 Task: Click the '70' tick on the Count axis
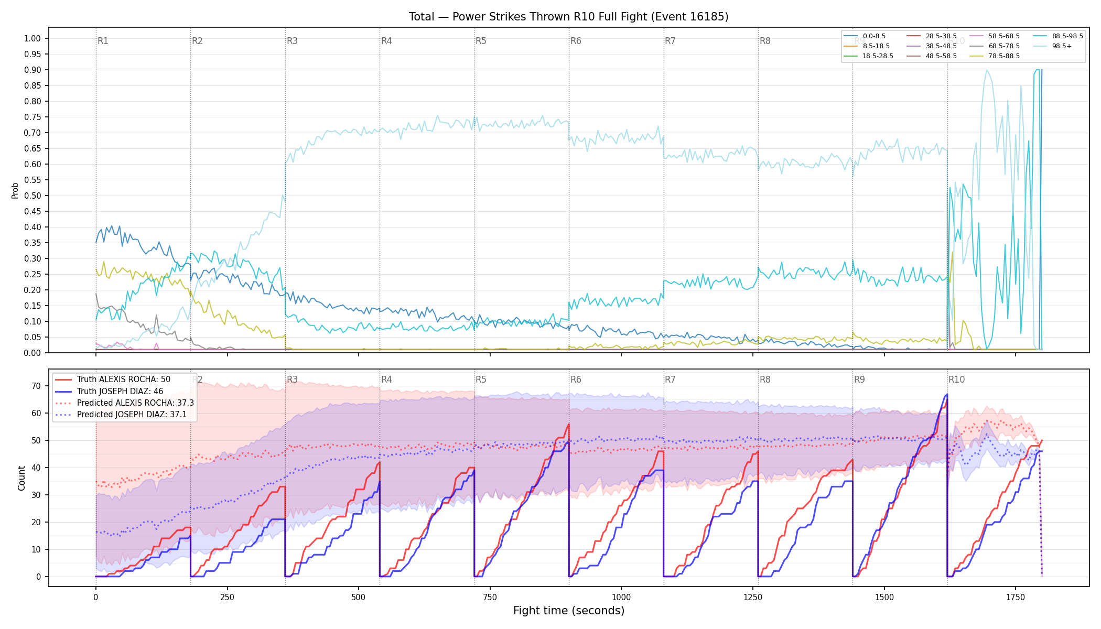tap(36, 386)
